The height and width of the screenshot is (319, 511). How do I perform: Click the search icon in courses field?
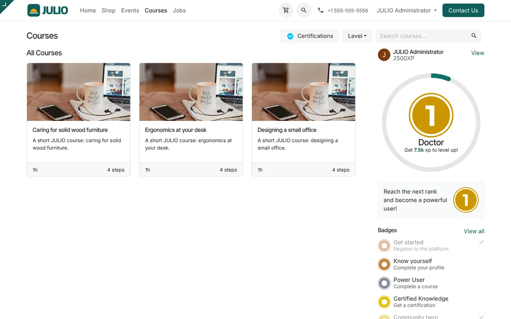click(474, 36)
